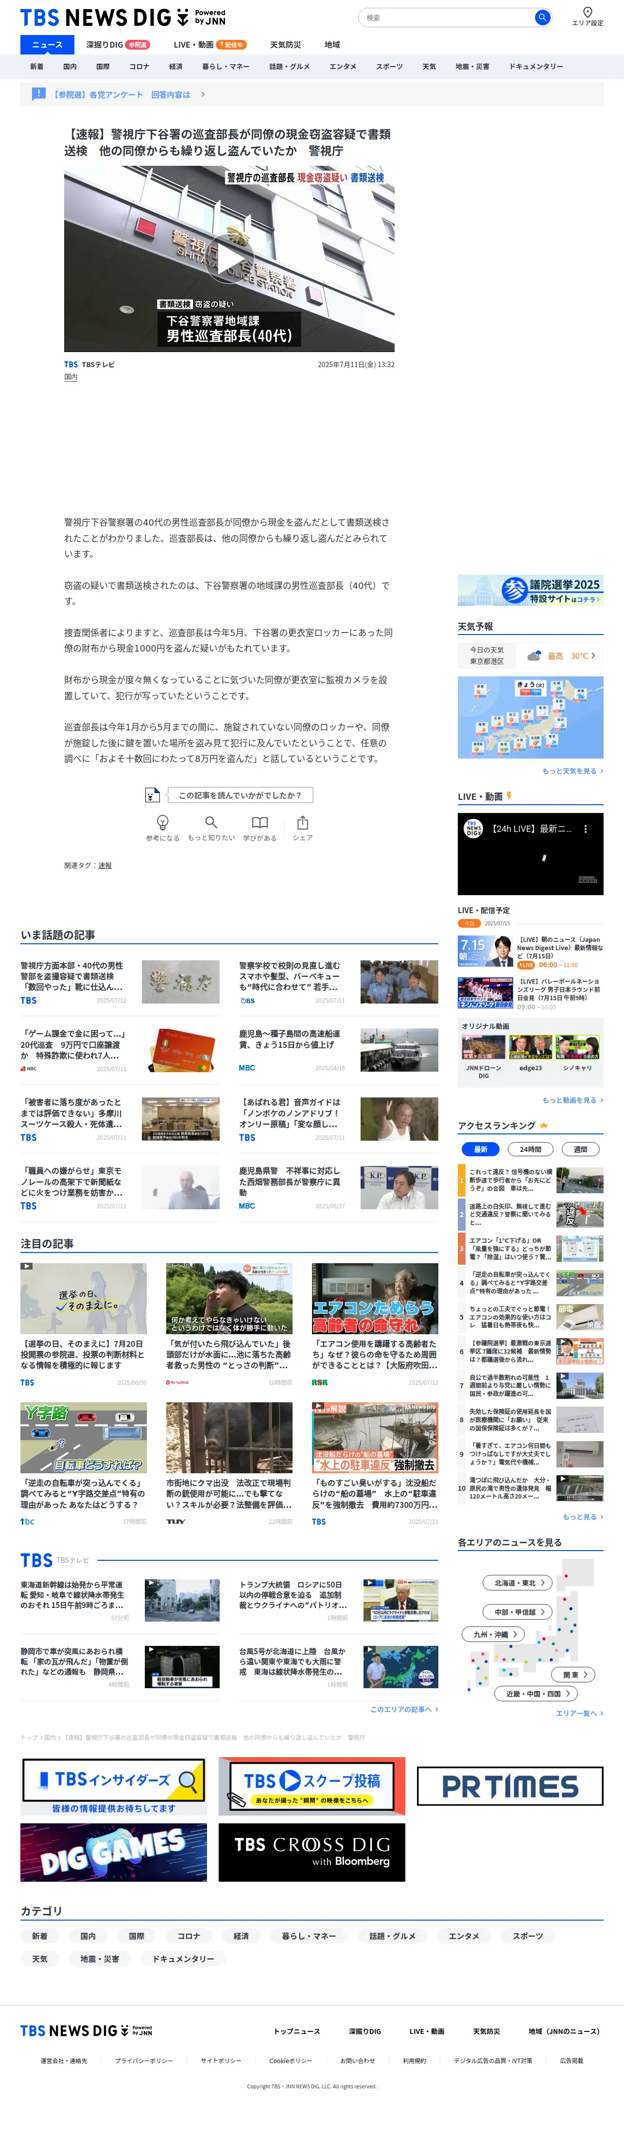The width and height of the screenshot is (624, 2154).
Task: Open the Japan weather map
Action: tap(530, 718)
